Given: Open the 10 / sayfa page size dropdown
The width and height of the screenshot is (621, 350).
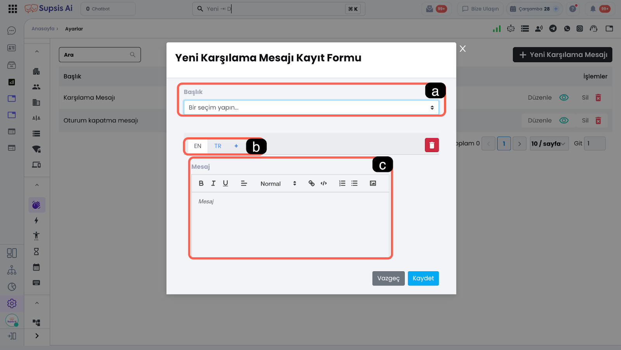Looking at the screenshot, I should [549, 144].
